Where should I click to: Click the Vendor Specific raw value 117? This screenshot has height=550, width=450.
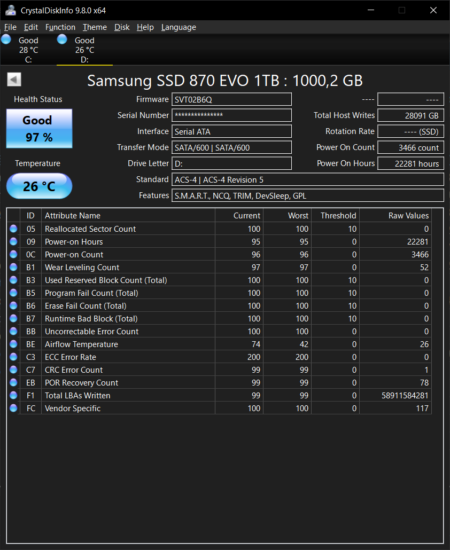(422, 408)
